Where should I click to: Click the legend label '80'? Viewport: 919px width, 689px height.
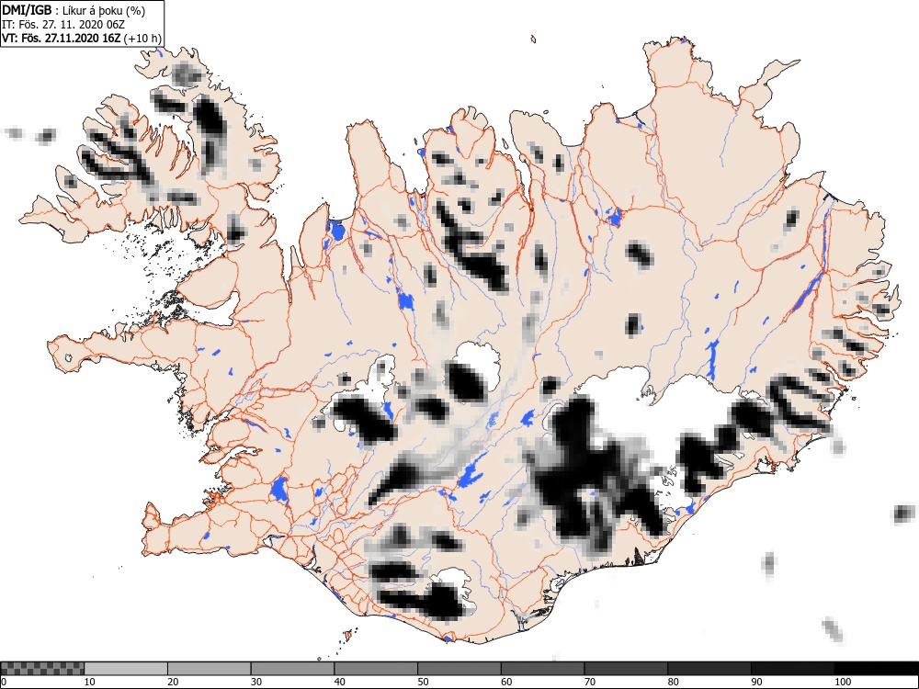(x=673, y=682)
